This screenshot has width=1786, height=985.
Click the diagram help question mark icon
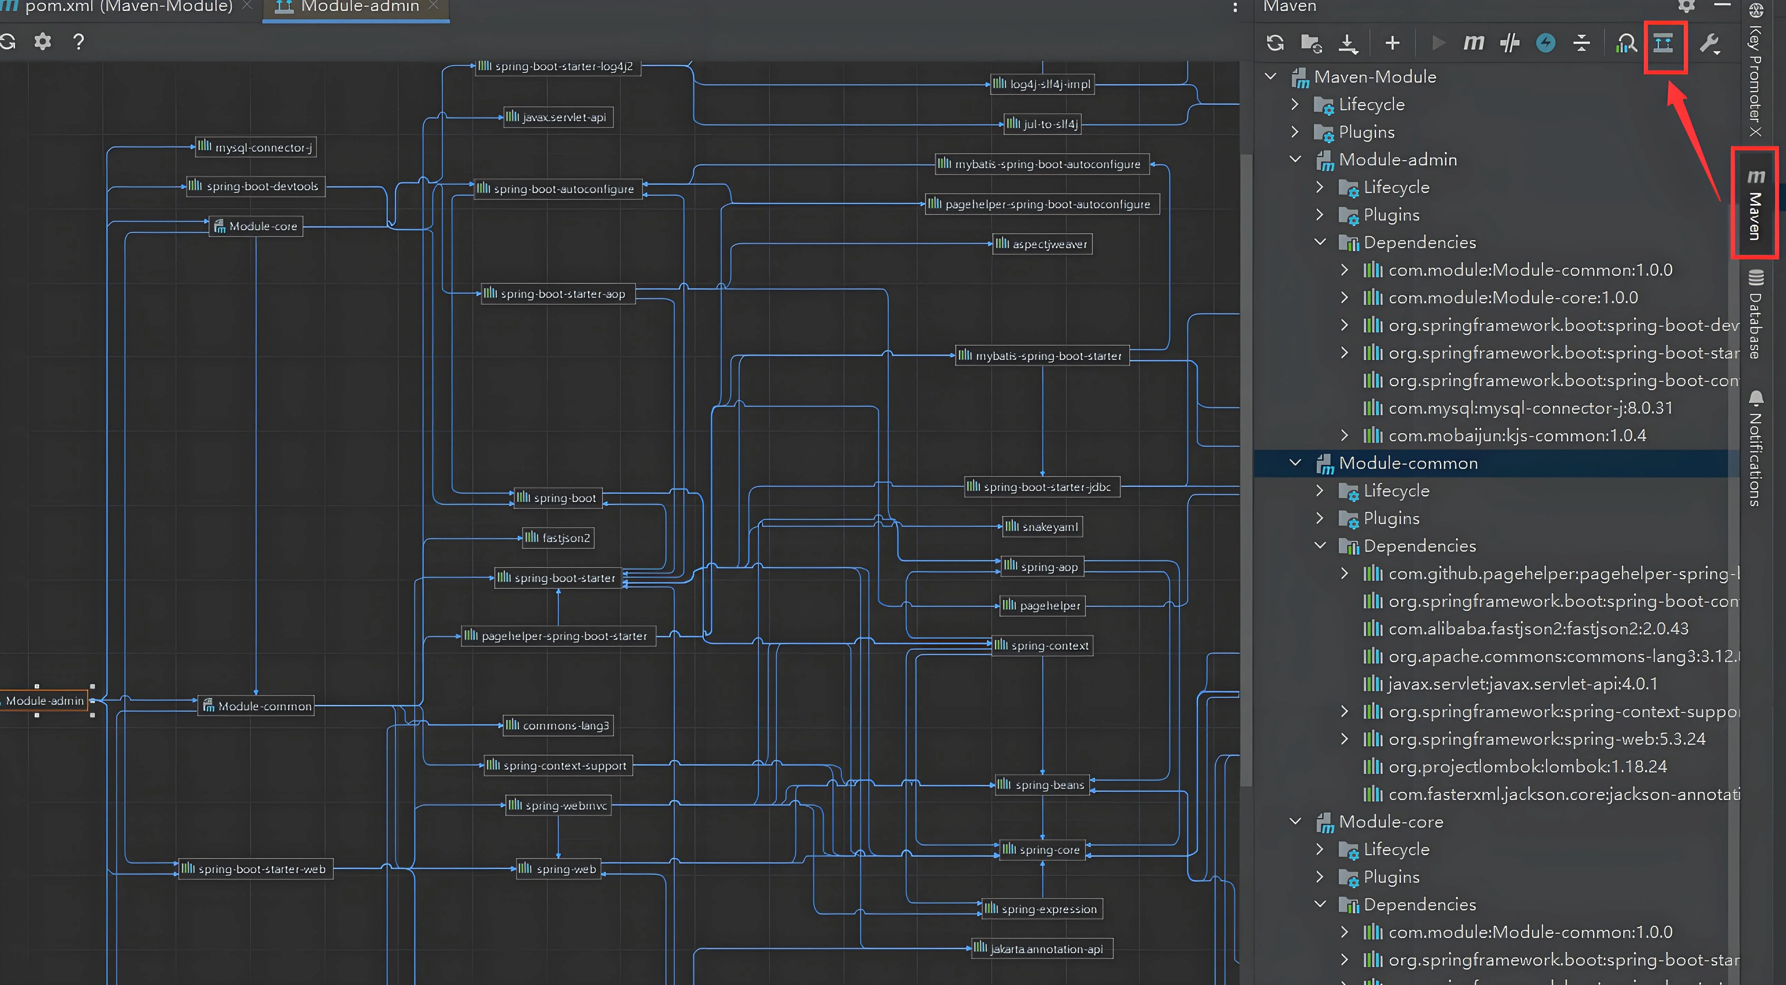pos(78,42)
